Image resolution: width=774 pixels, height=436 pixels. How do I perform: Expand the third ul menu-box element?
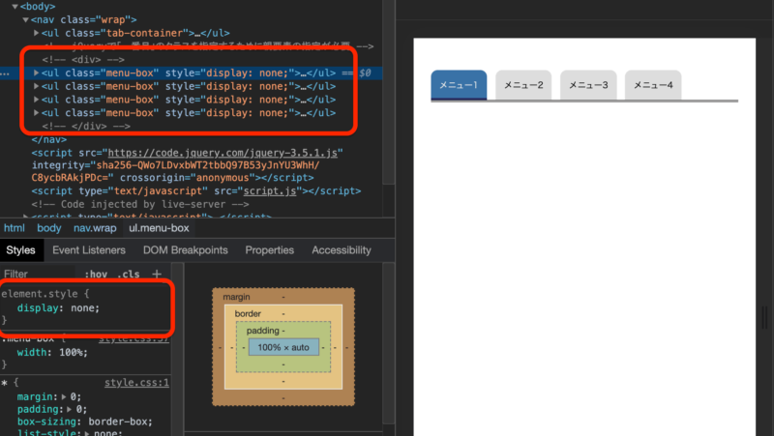(36, 100)
